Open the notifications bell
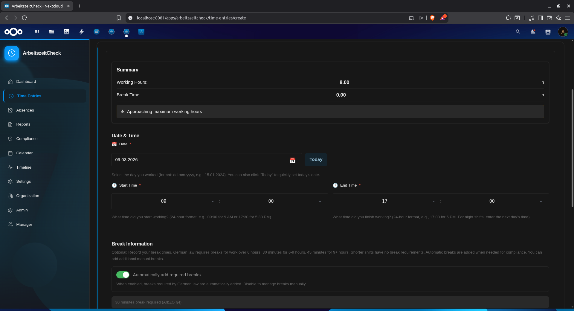The image size is (574, 311). (533, 32)
